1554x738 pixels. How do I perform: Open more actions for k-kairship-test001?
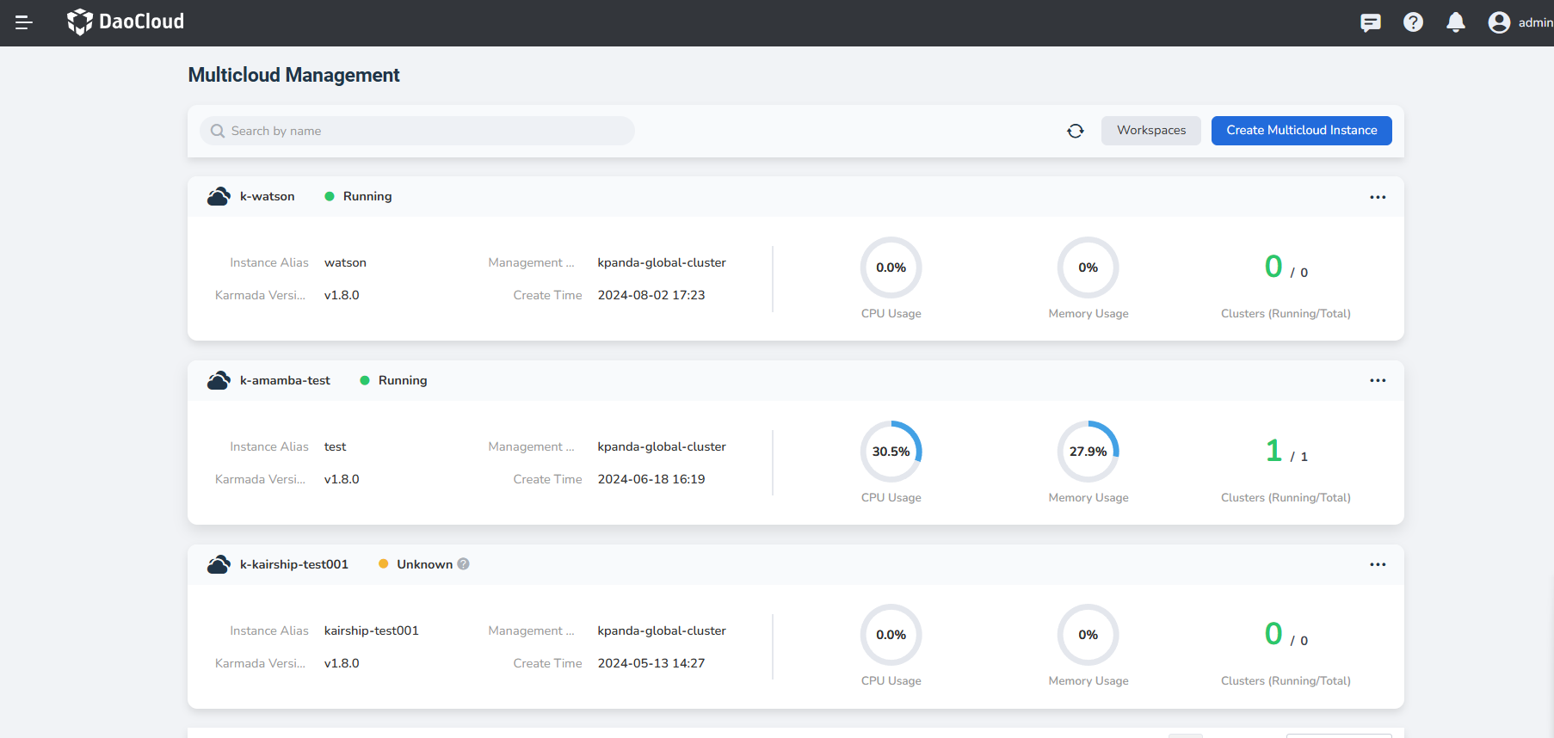point(1377,564)
